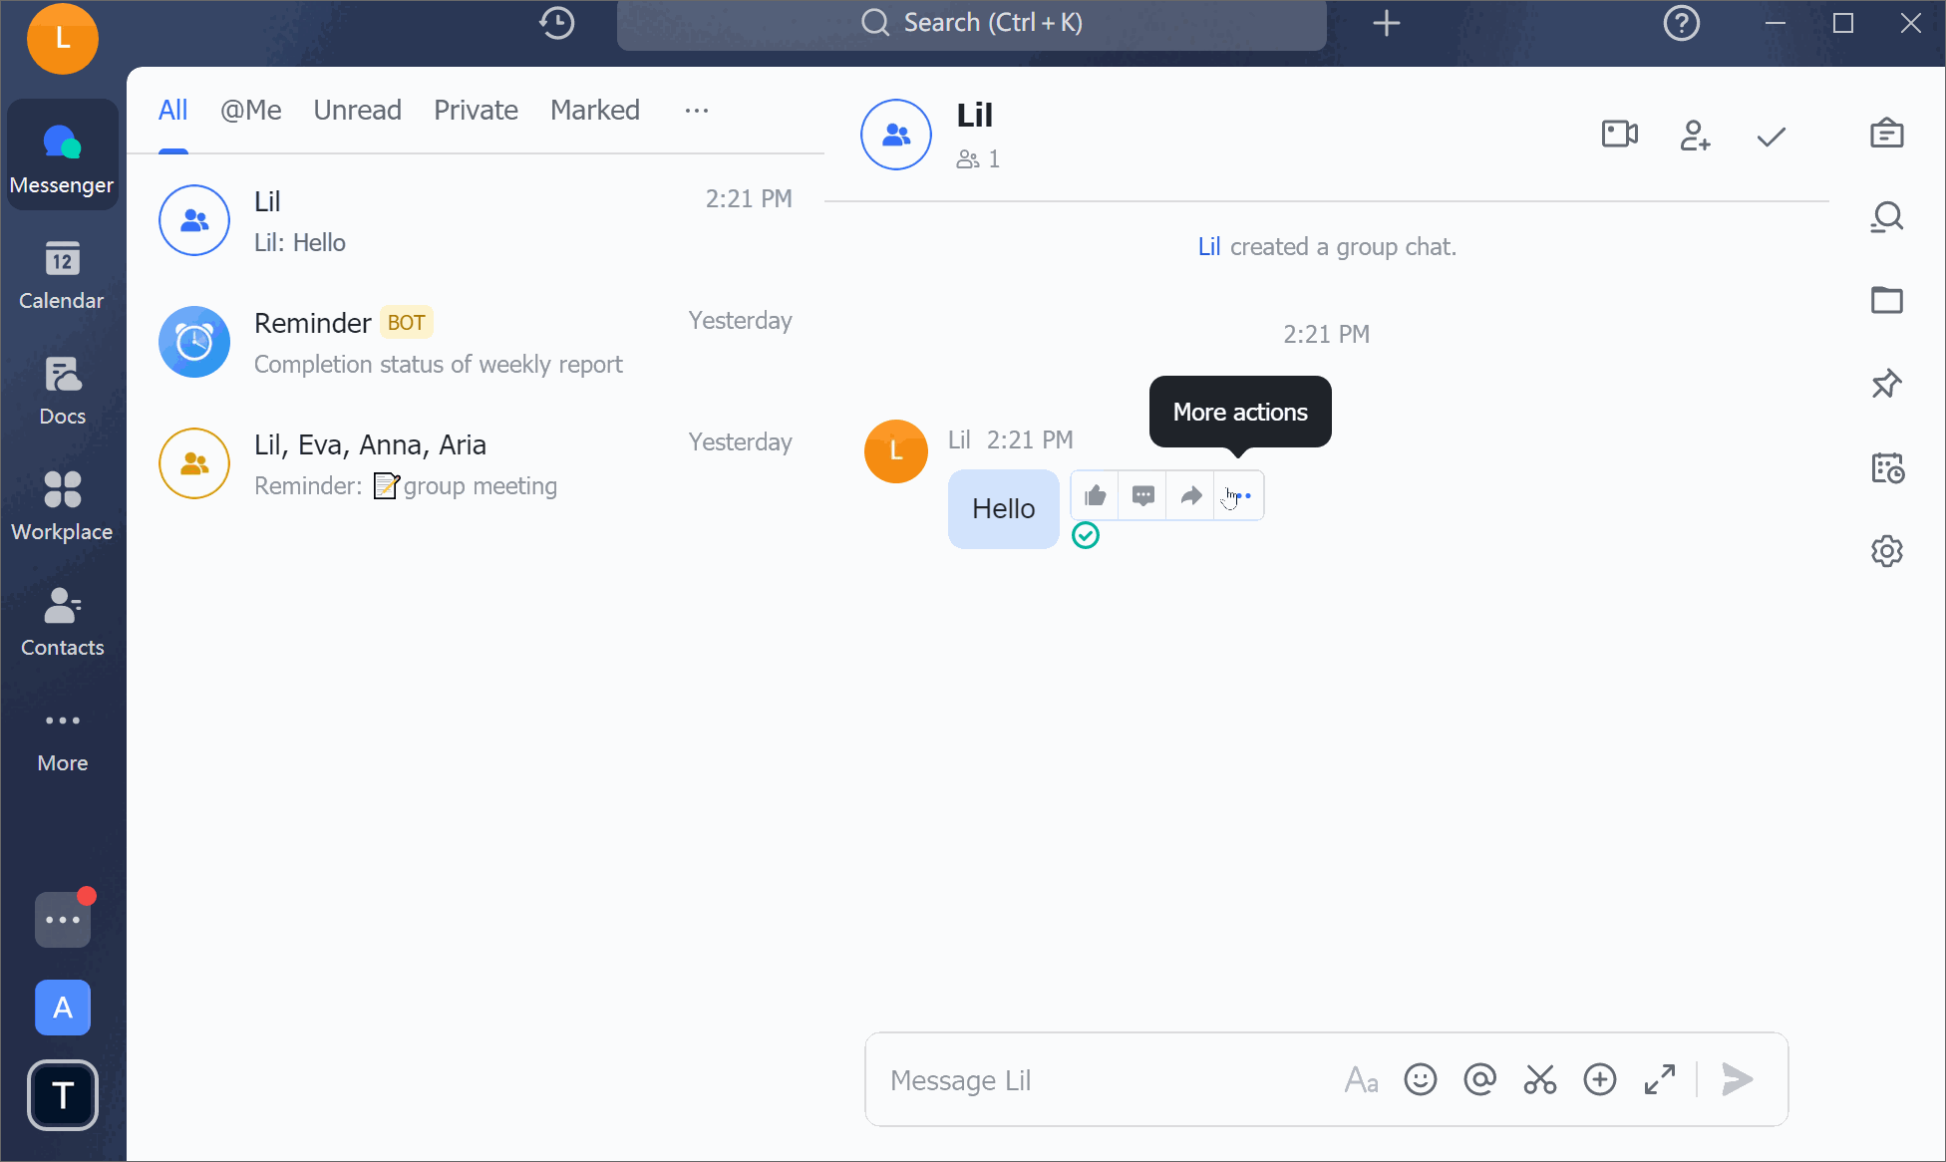Forward the Hello message
Screen dimensions: 1946x1162
pyautogui.click(x=1190, y=495)
